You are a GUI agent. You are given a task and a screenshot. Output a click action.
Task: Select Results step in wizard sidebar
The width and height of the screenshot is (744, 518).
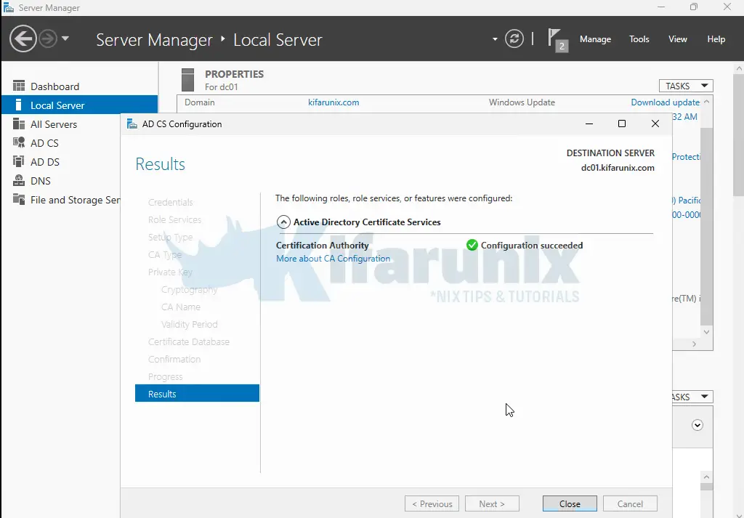point(197,393)
